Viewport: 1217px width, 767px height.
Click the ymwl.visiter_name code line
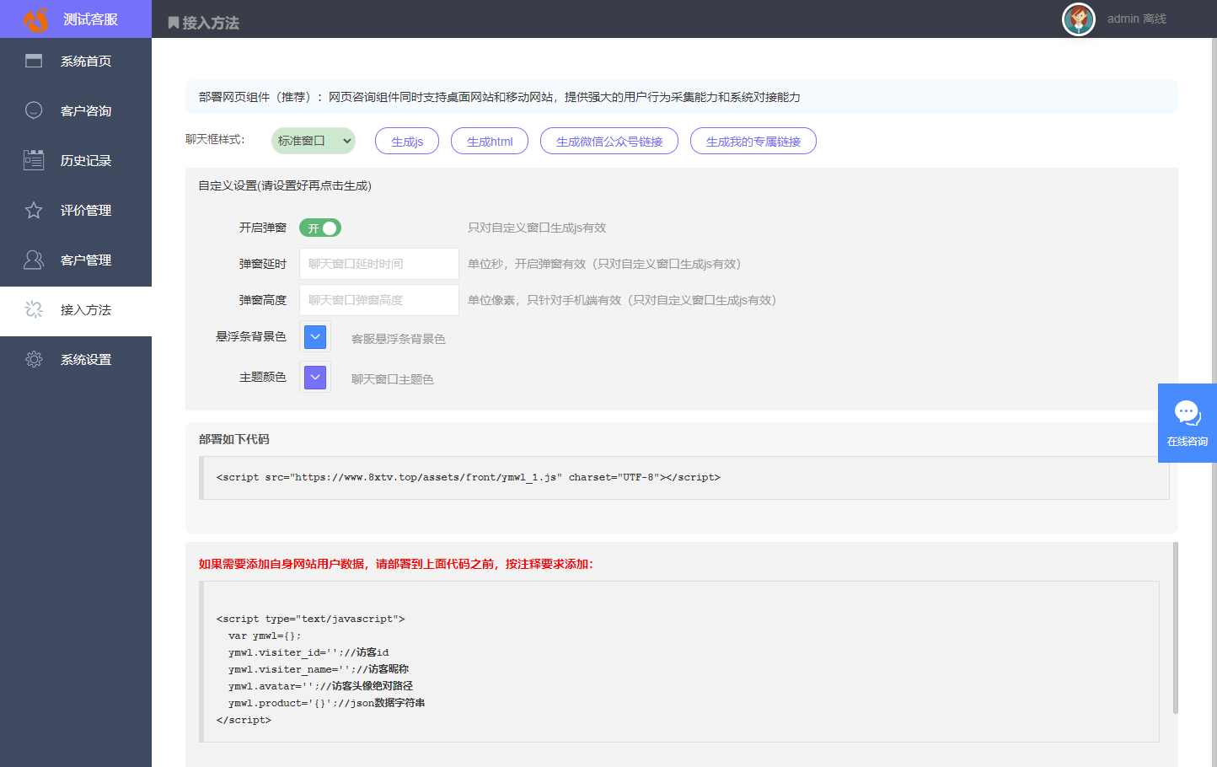[x=319, y=669]
